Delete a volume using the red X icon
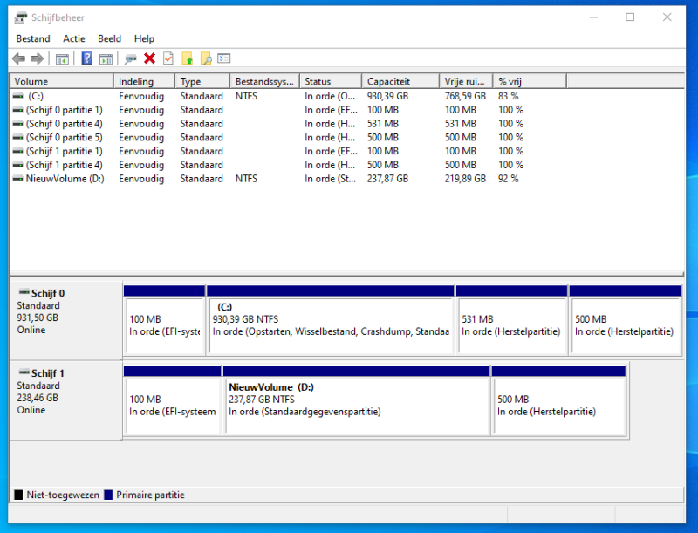 (x=150, y=58)
